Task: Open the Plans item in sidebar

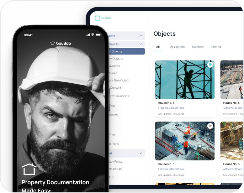Action: pos(114,144)
